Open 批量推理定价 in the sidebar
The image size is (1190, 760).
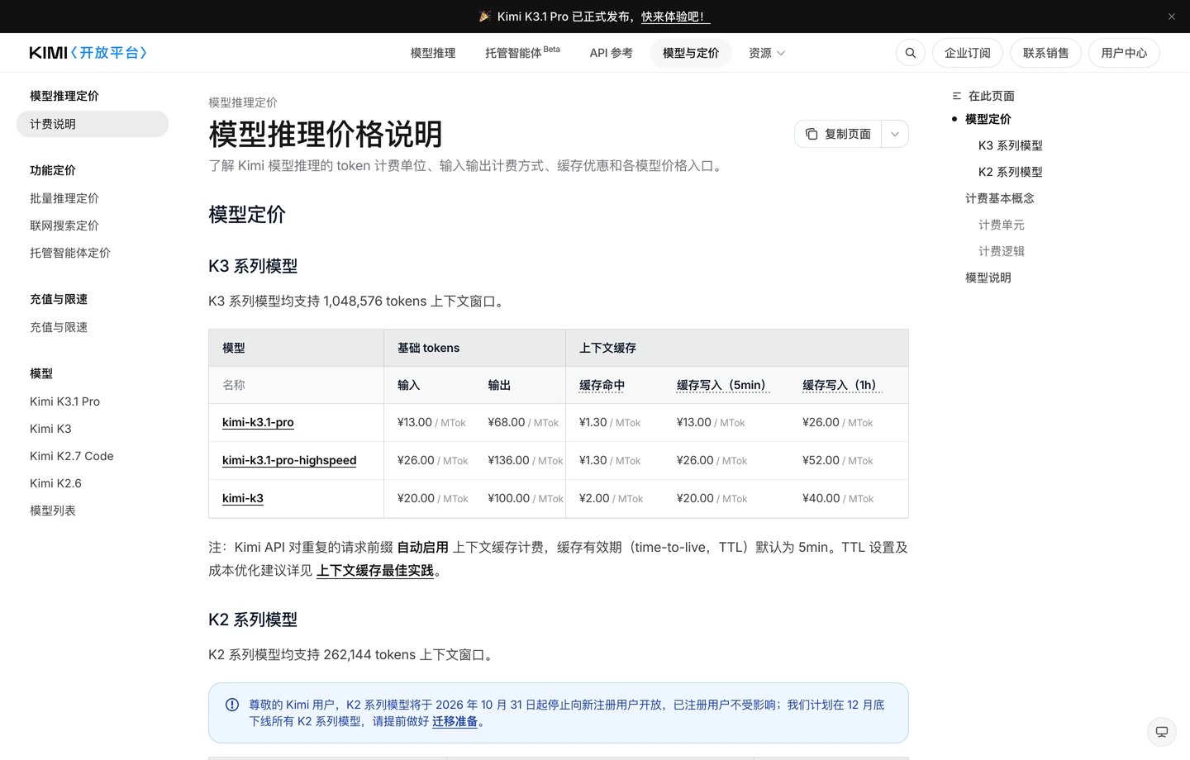(64, 198)
